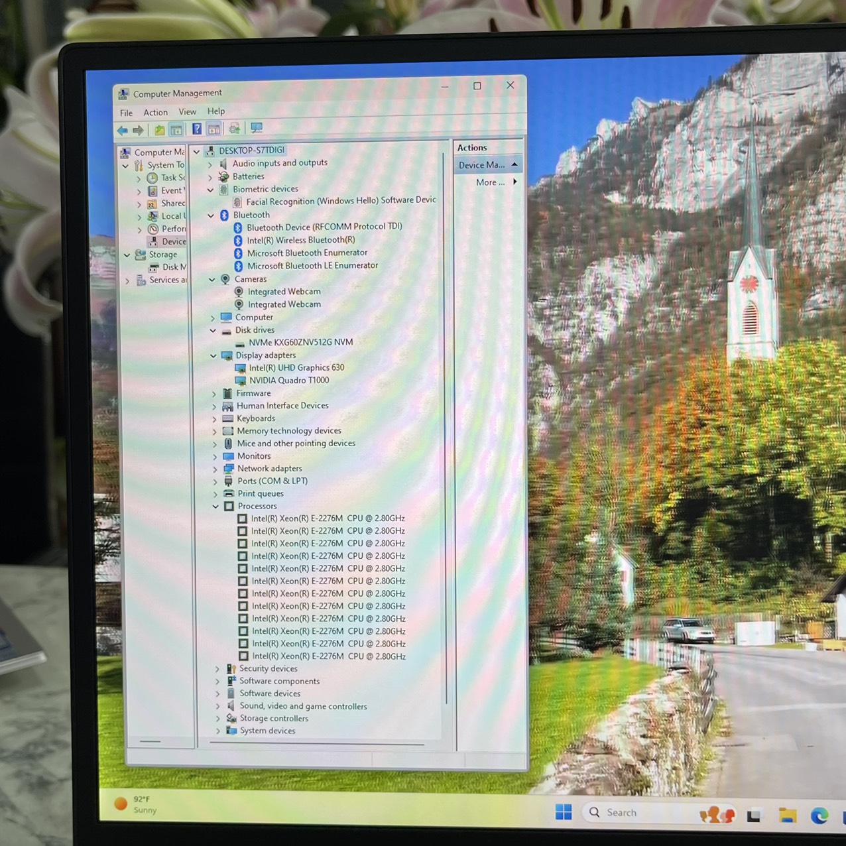Click the Display adapters category icon

point(227,355)
